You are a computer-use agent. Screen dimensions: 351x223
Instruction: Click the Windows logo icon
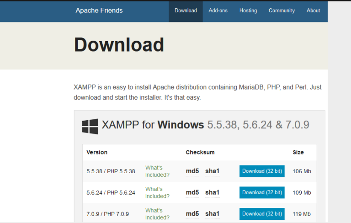[x=90, y=126]
